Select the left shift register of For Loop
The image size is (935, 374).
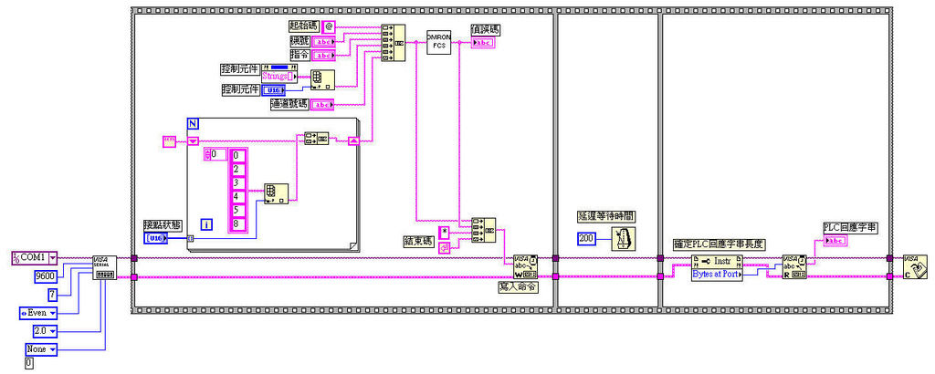[193, 141]
